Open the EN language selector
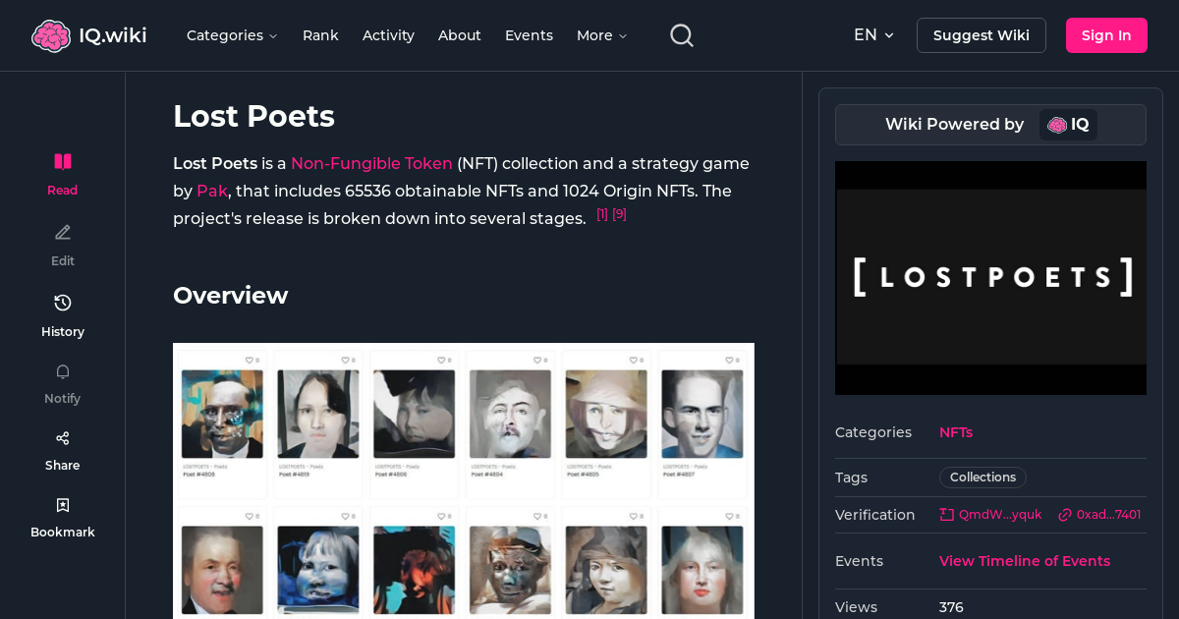The width and height of the screenshot is (1179, 619). (873, 34)
